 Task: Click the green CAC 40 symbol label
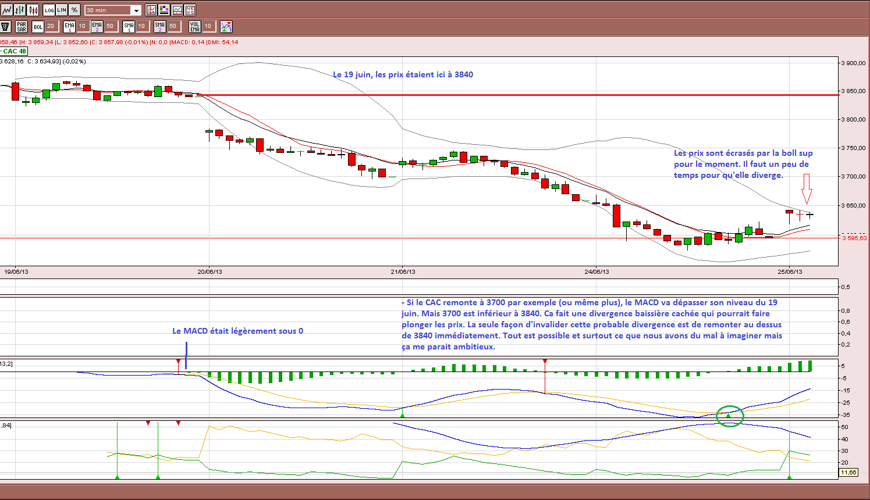pyautogui.click(x=14, y=51)
